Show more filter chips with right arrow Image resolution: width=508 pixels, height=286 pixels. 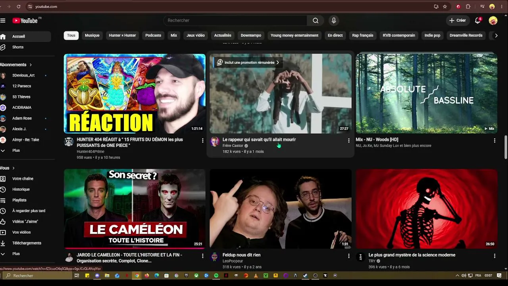tap(496, 36)
